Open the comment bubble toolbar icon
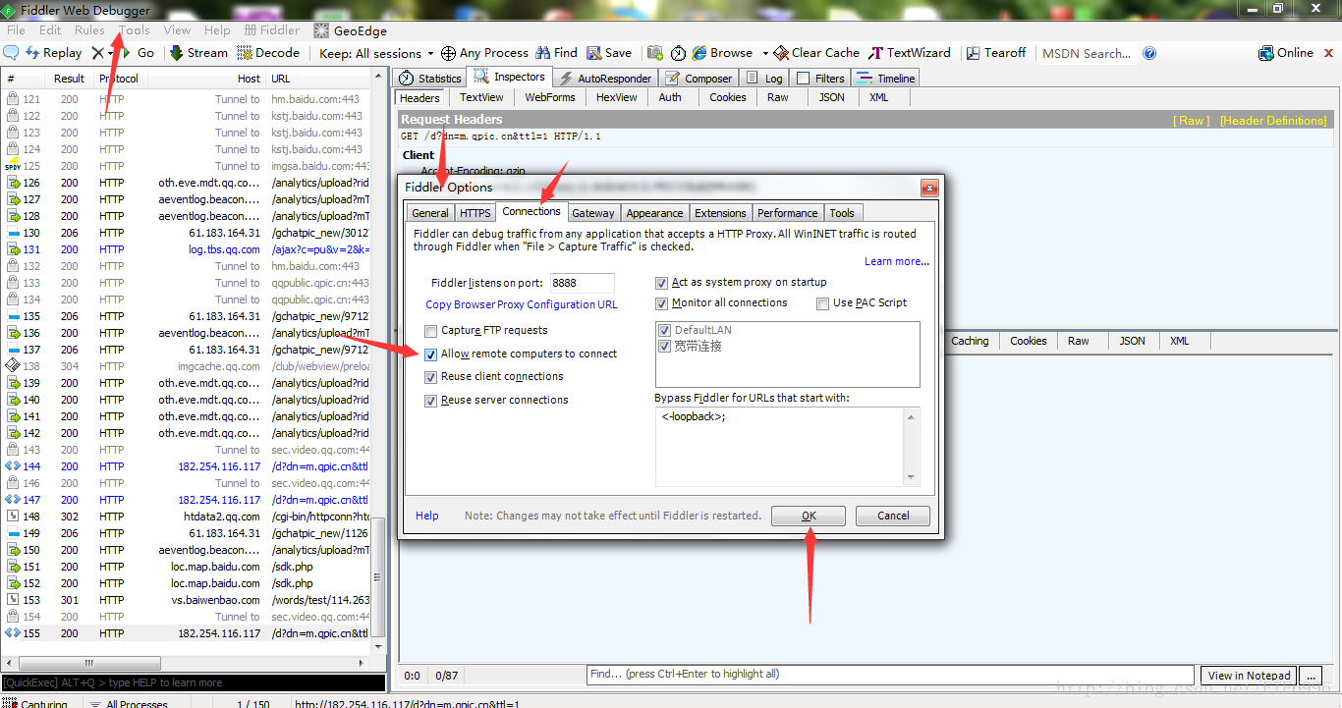The image size is (1342, 708). [x=12, y=53]
